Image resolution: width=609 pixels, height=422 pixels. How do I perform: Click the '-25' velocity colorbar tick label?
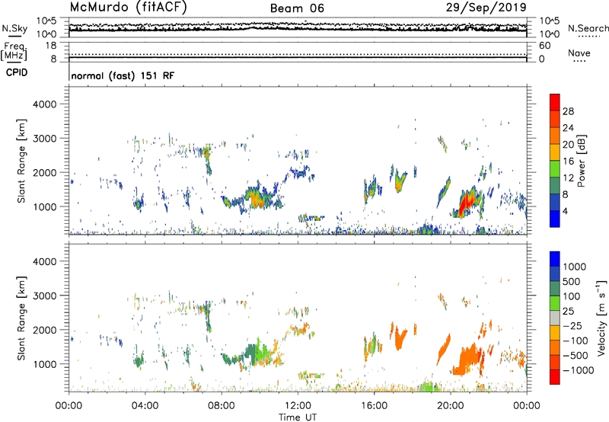point(572,325)
